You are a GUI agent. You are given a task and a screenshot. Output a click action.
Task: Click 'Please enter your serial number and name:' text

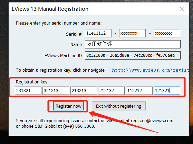coord(59,23)
